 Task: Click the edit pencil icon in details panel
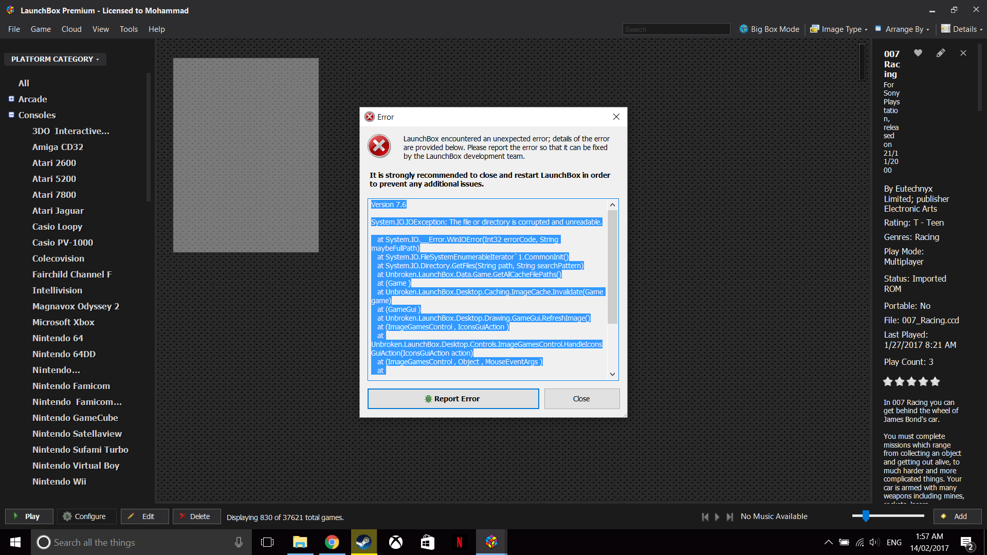pos(941,53)
